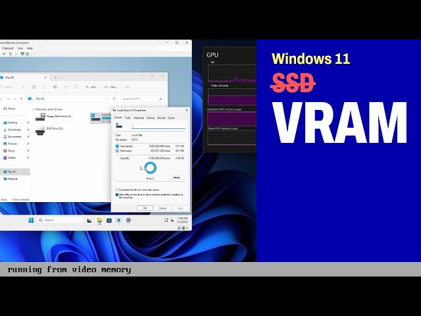Open View menu in VM Connection window
The height and width of the screenshot is (316, 421).
tap(20, 48)
